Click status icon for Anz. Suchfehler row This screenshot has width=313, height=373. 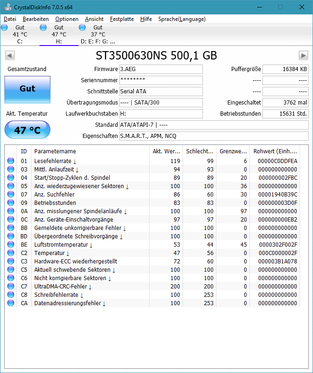[11, 194]
